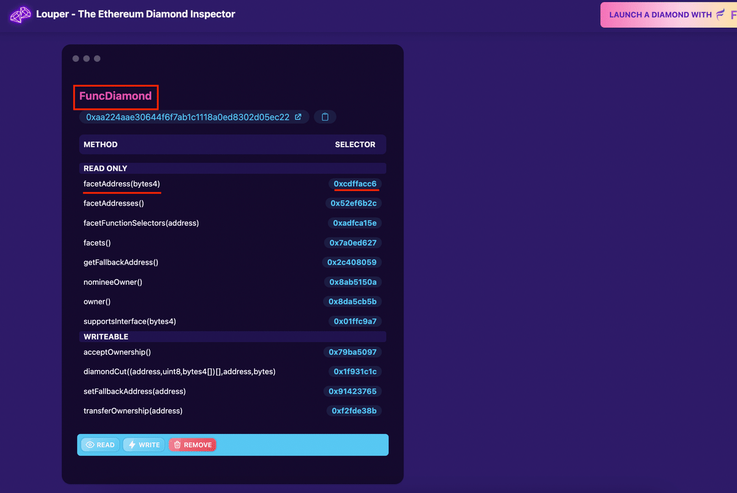Click the Louper diamond logo icon
The height and width of the screenshot is (493, 737).
(20, 15)
